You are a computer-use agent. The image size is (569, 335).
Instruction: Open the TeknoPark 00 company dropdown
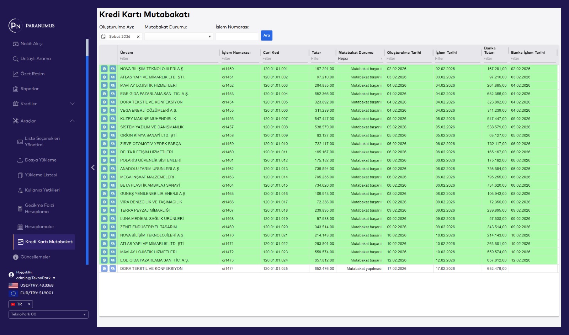48,314
